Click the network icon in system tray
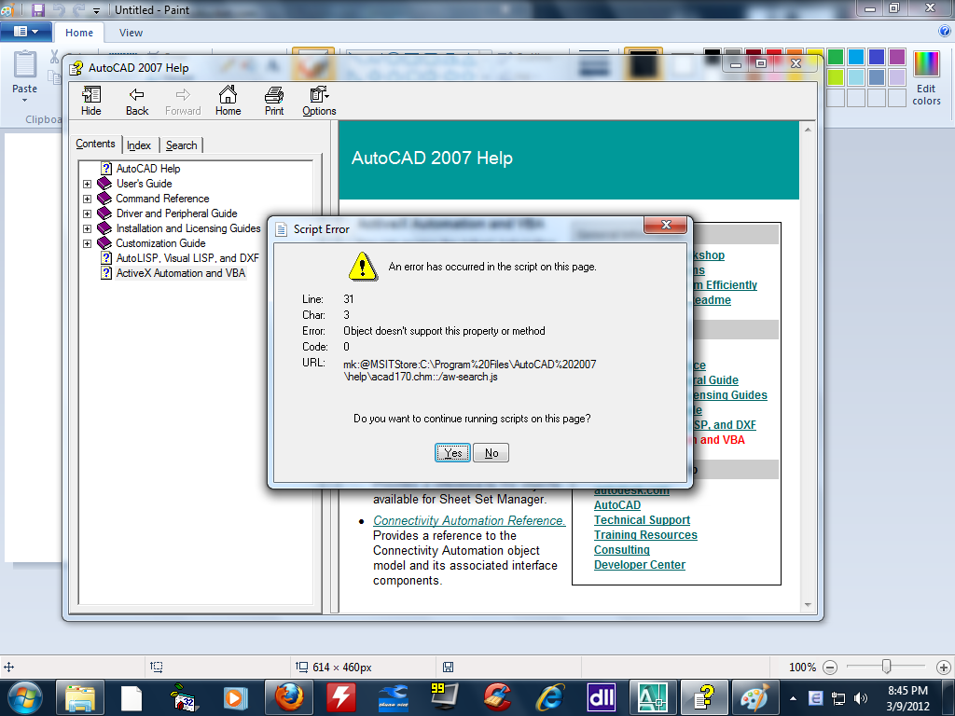 coord(838,698)
